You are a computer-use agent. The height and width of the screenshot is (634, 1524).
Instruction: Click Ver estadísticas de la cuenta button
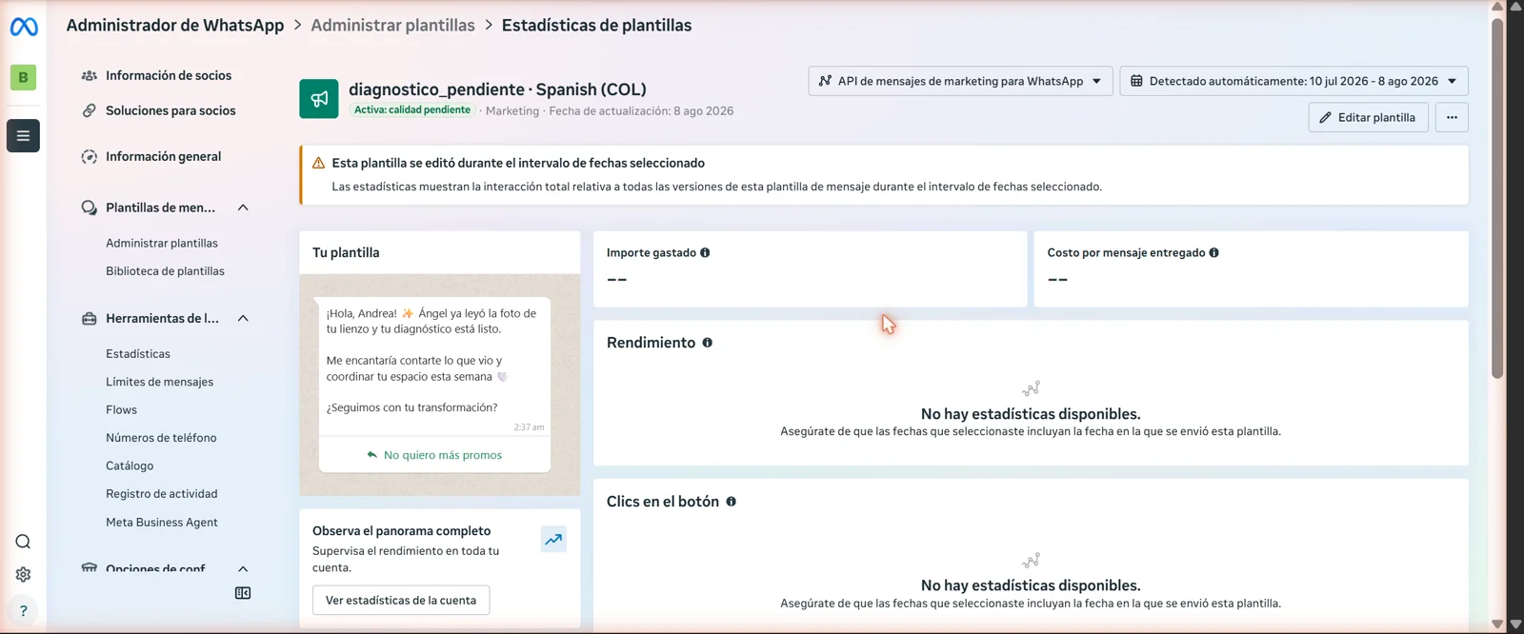coord(401,601)
